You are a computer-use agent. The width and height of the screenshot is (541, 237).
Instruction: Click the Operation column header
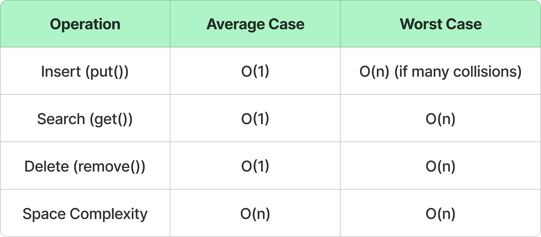click(x=85, y=24)
